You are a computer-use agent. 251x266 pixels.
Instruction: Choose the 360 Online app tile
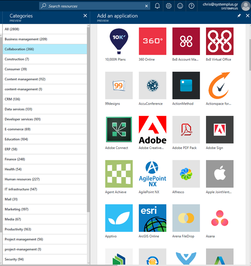152,41
